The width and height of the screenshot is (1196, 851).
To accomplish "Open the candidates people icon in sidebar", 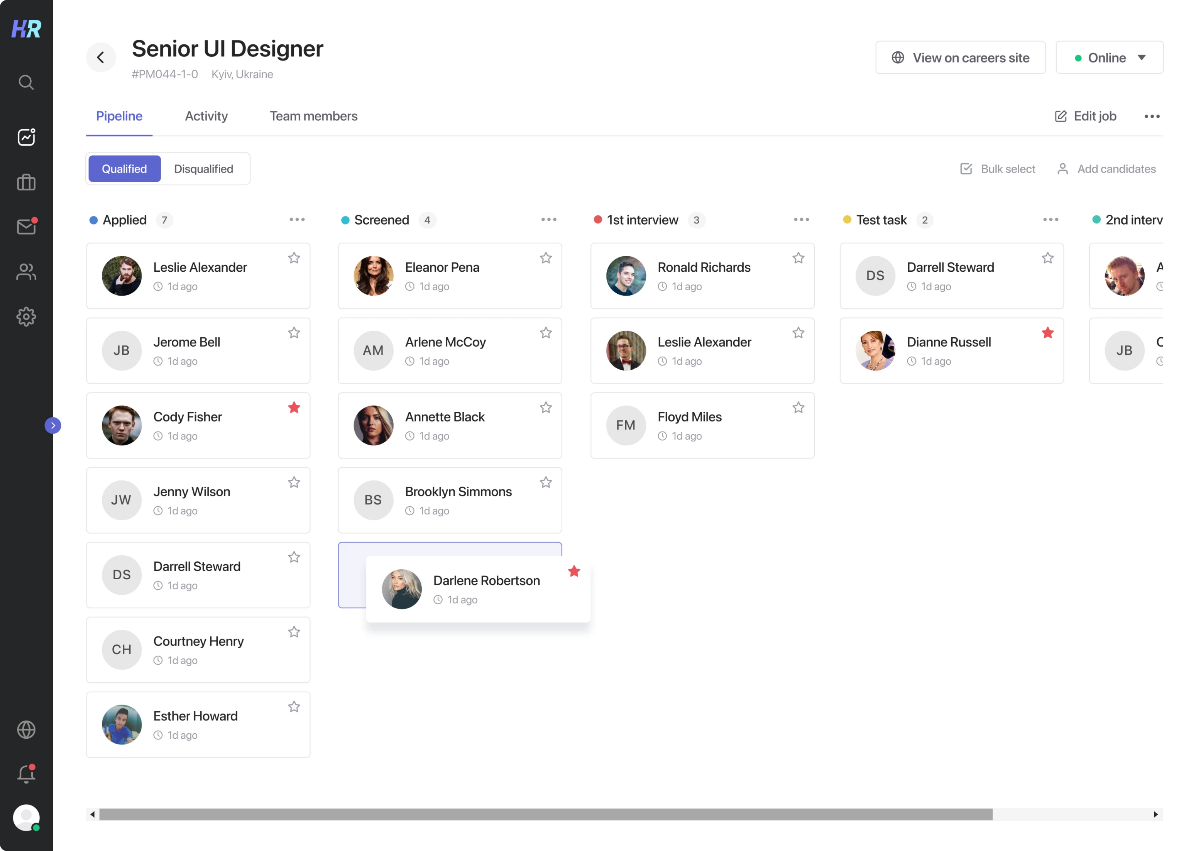I will (26, 271).
